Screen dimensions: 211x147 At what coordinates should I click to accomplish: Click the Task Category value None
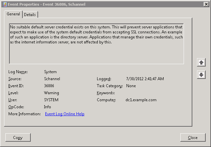[x=131, y=86]
